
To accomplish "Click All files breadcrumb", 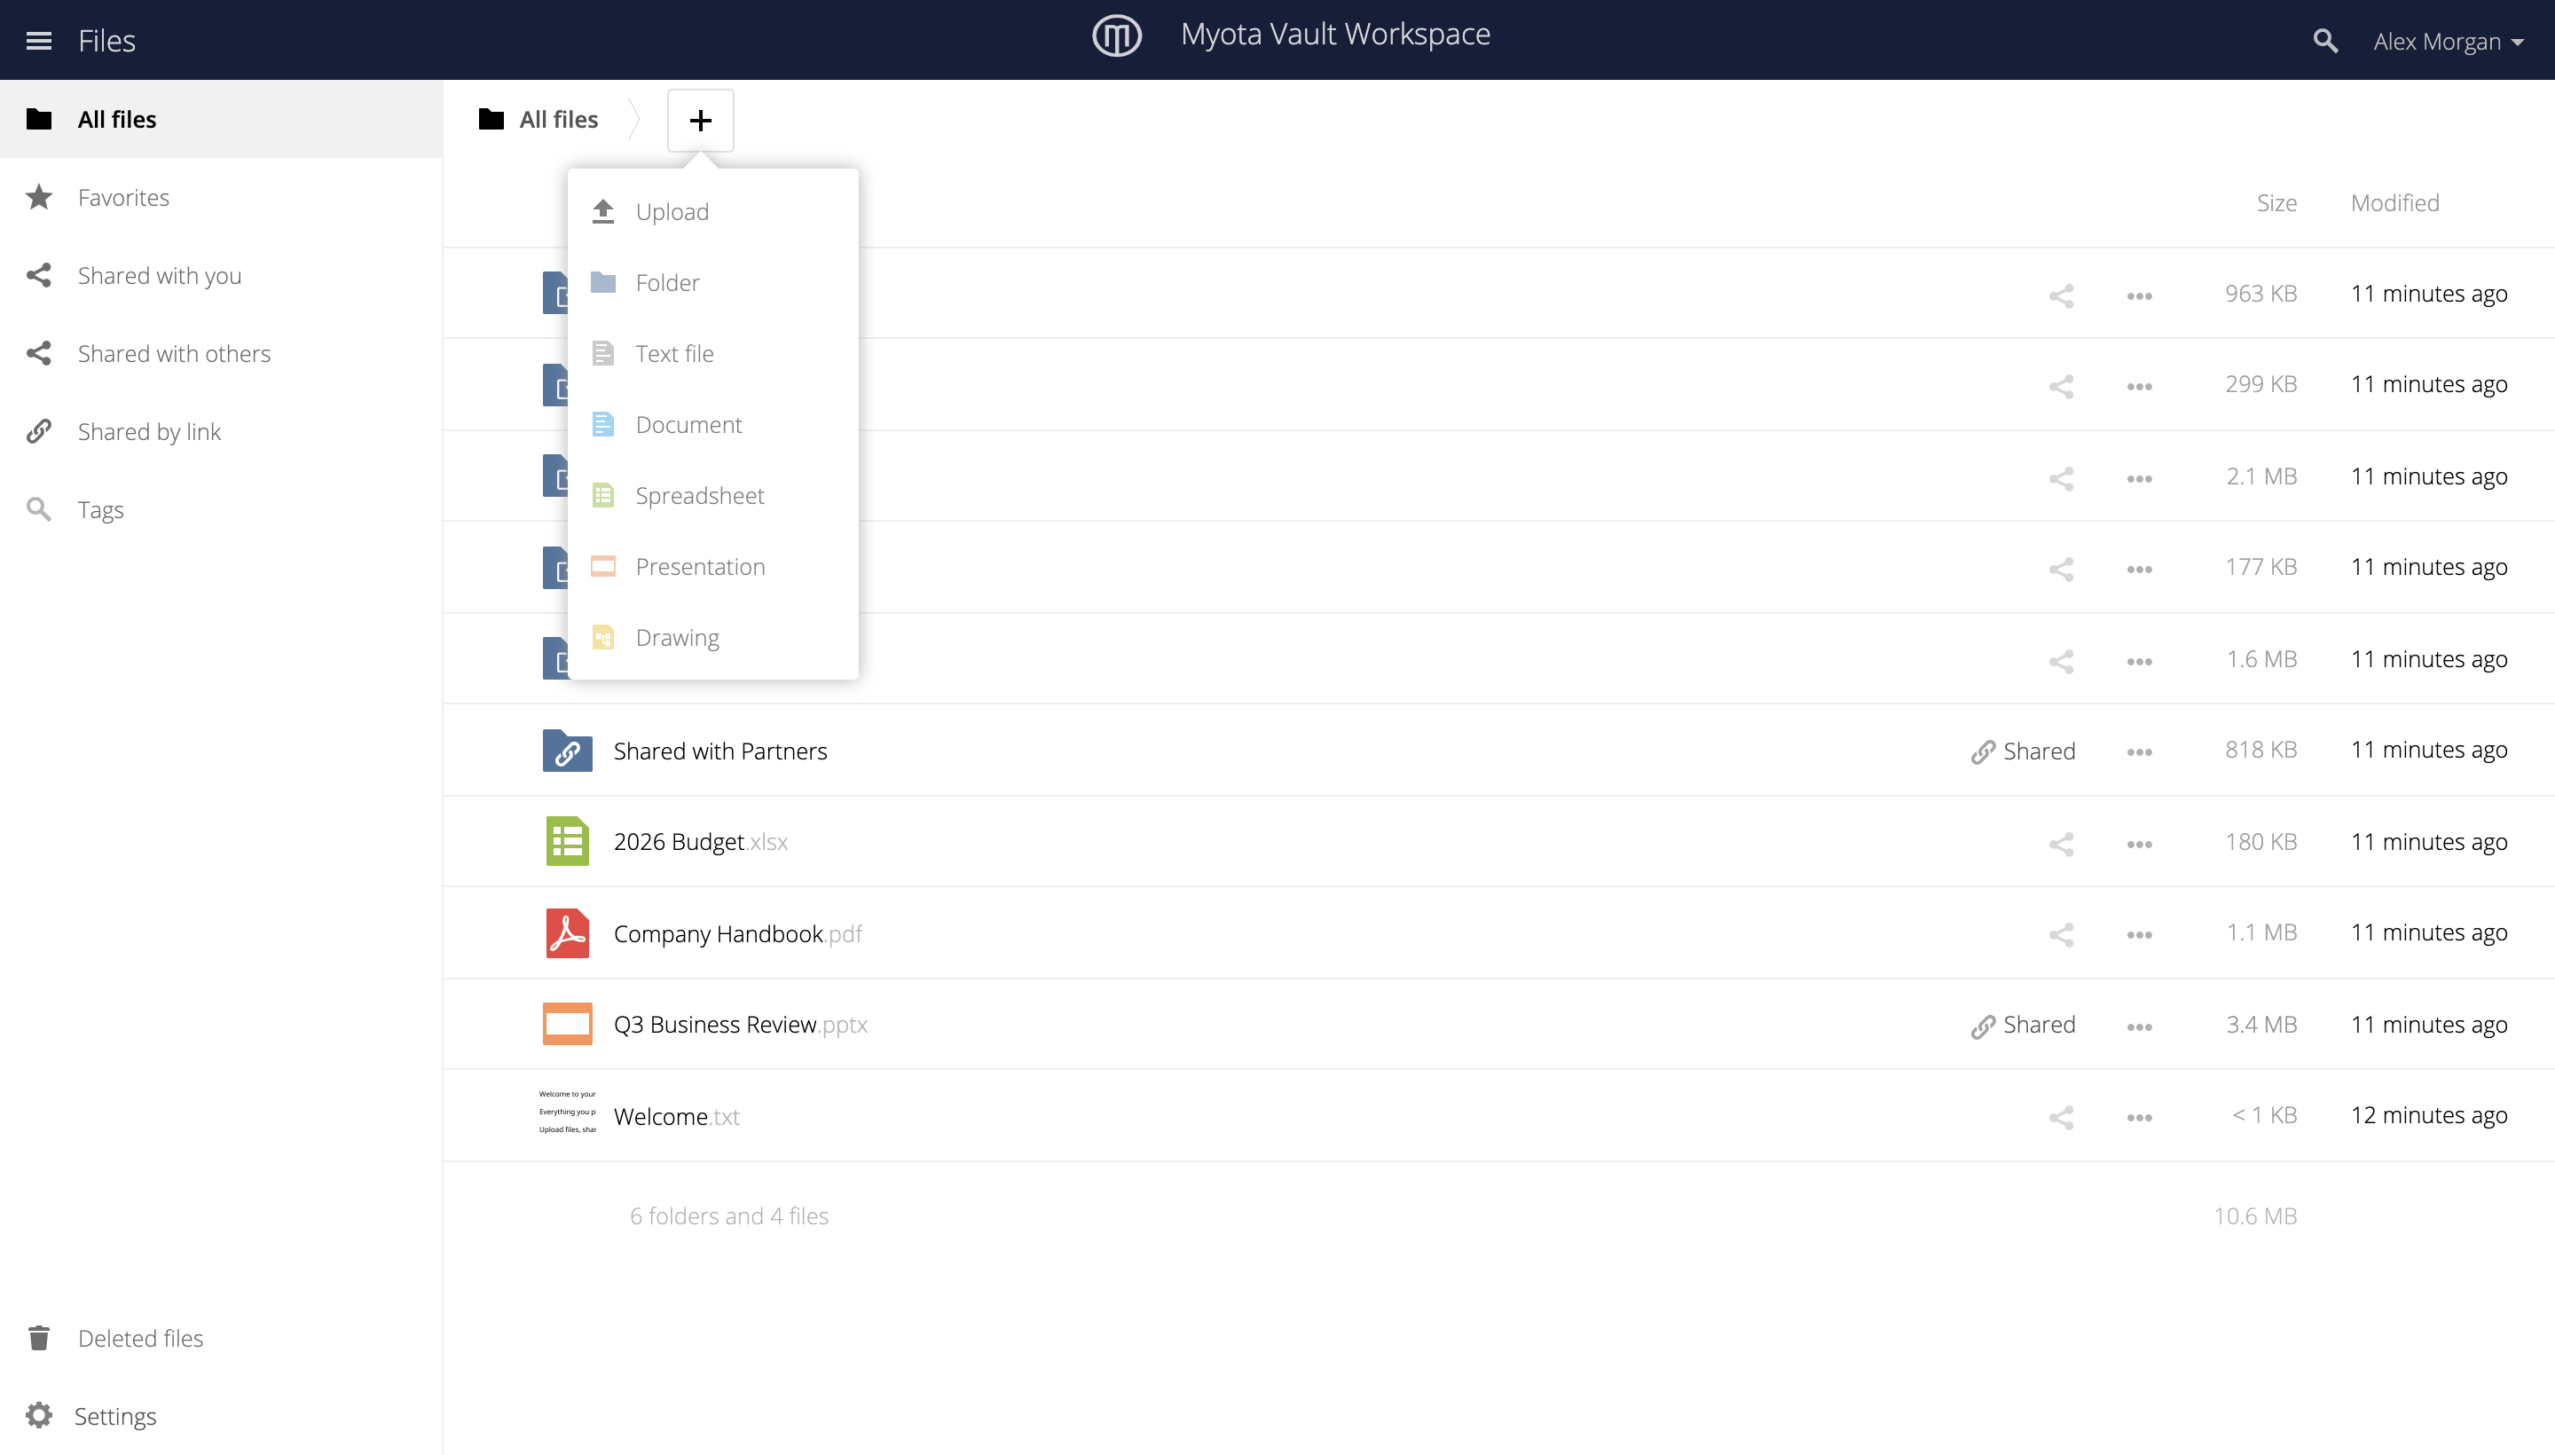I will (x=539, y=119).
